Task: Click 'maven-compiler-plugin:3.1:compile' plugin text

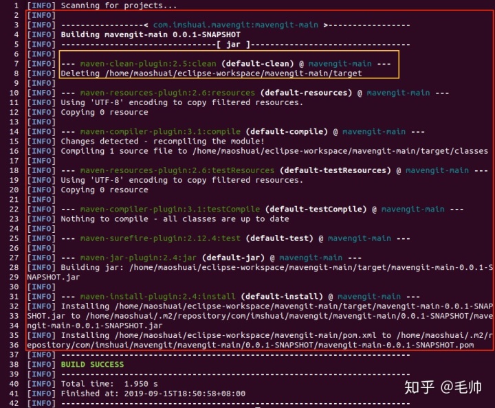Action: 160,132
